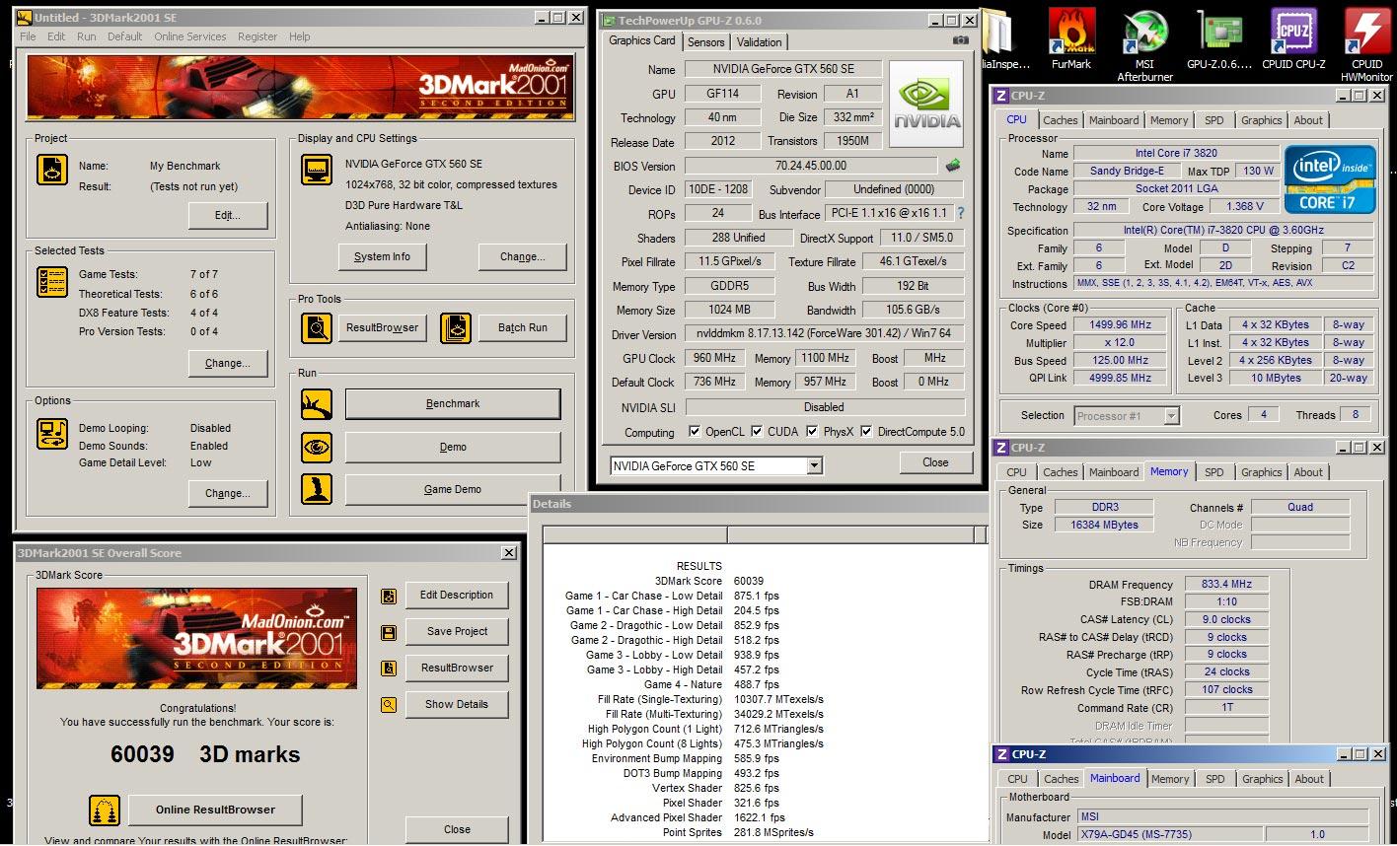1397x846 pixels.
Task: Launch CPUID HWMonitor desktop icon
Action: point(1366,44)
